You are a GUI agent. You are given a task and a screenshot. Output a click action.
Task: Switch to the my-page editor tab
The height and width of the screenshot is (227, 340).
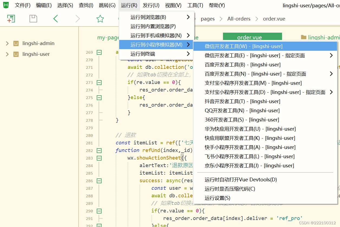click(108, 38)
